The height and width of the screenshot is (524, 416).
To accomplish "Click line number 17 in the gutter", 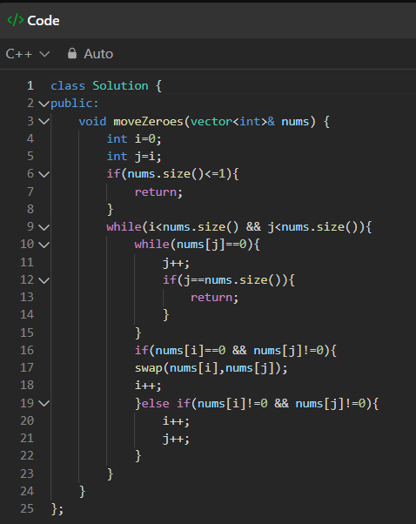I will click(x=27, y=367).
